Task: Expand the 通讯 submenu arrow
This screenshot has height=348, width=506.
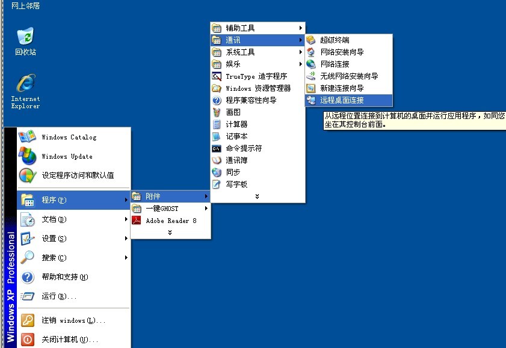Action: (300, 40)
